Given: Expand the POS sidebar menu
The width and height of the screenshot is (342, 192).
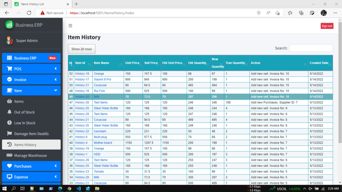Looking at the screenshot, I should coord(31,69).
